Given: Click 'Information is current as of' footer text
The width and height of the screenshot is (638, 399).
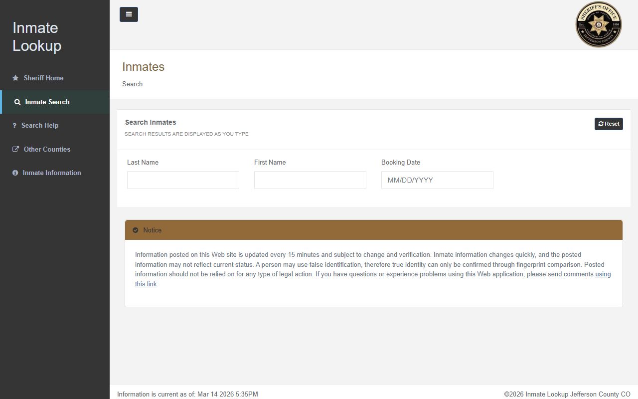Looking at the screenshot, I should click(x=187, y=394).
